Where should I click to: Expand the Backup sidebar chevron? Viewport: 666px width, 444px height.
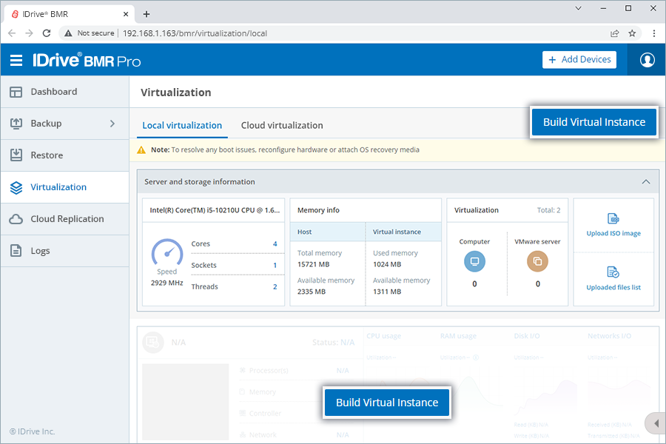112,124
